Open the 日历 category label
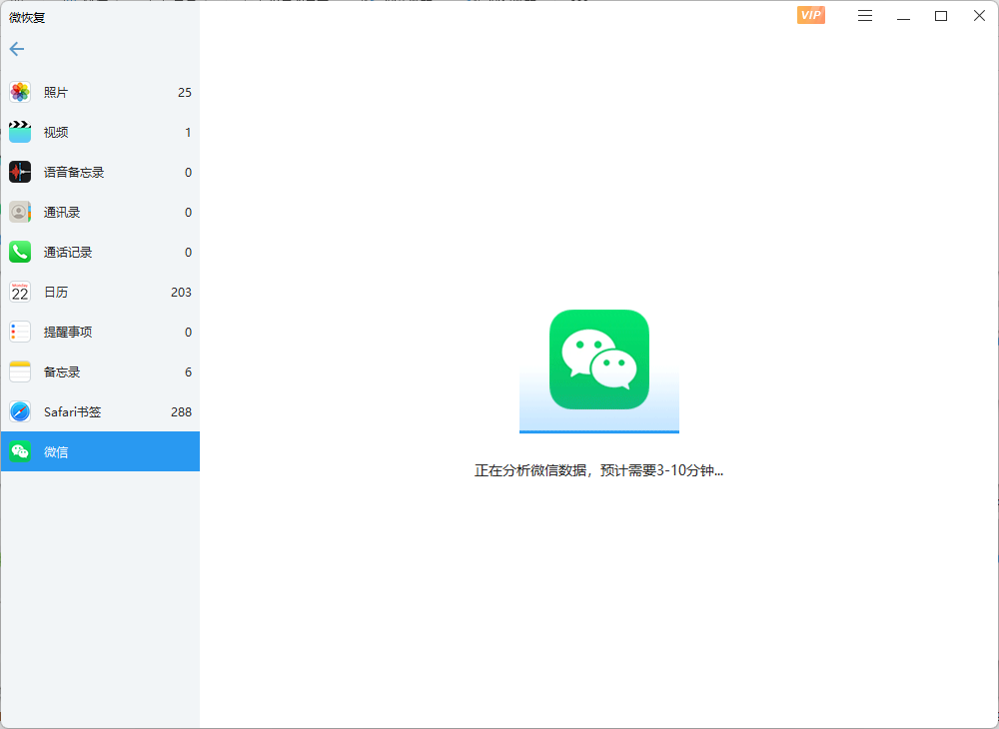The height and width of the screenshot is (729, 999). click(x=56, y=292)
